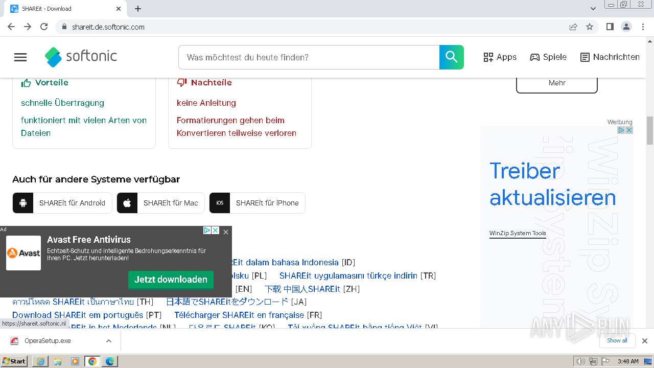Image resolution: width=654 pixels, height=368 pixels.
Task: Click the AdChoices icon on the WinZip ad
Action: [x=622, y=130]
